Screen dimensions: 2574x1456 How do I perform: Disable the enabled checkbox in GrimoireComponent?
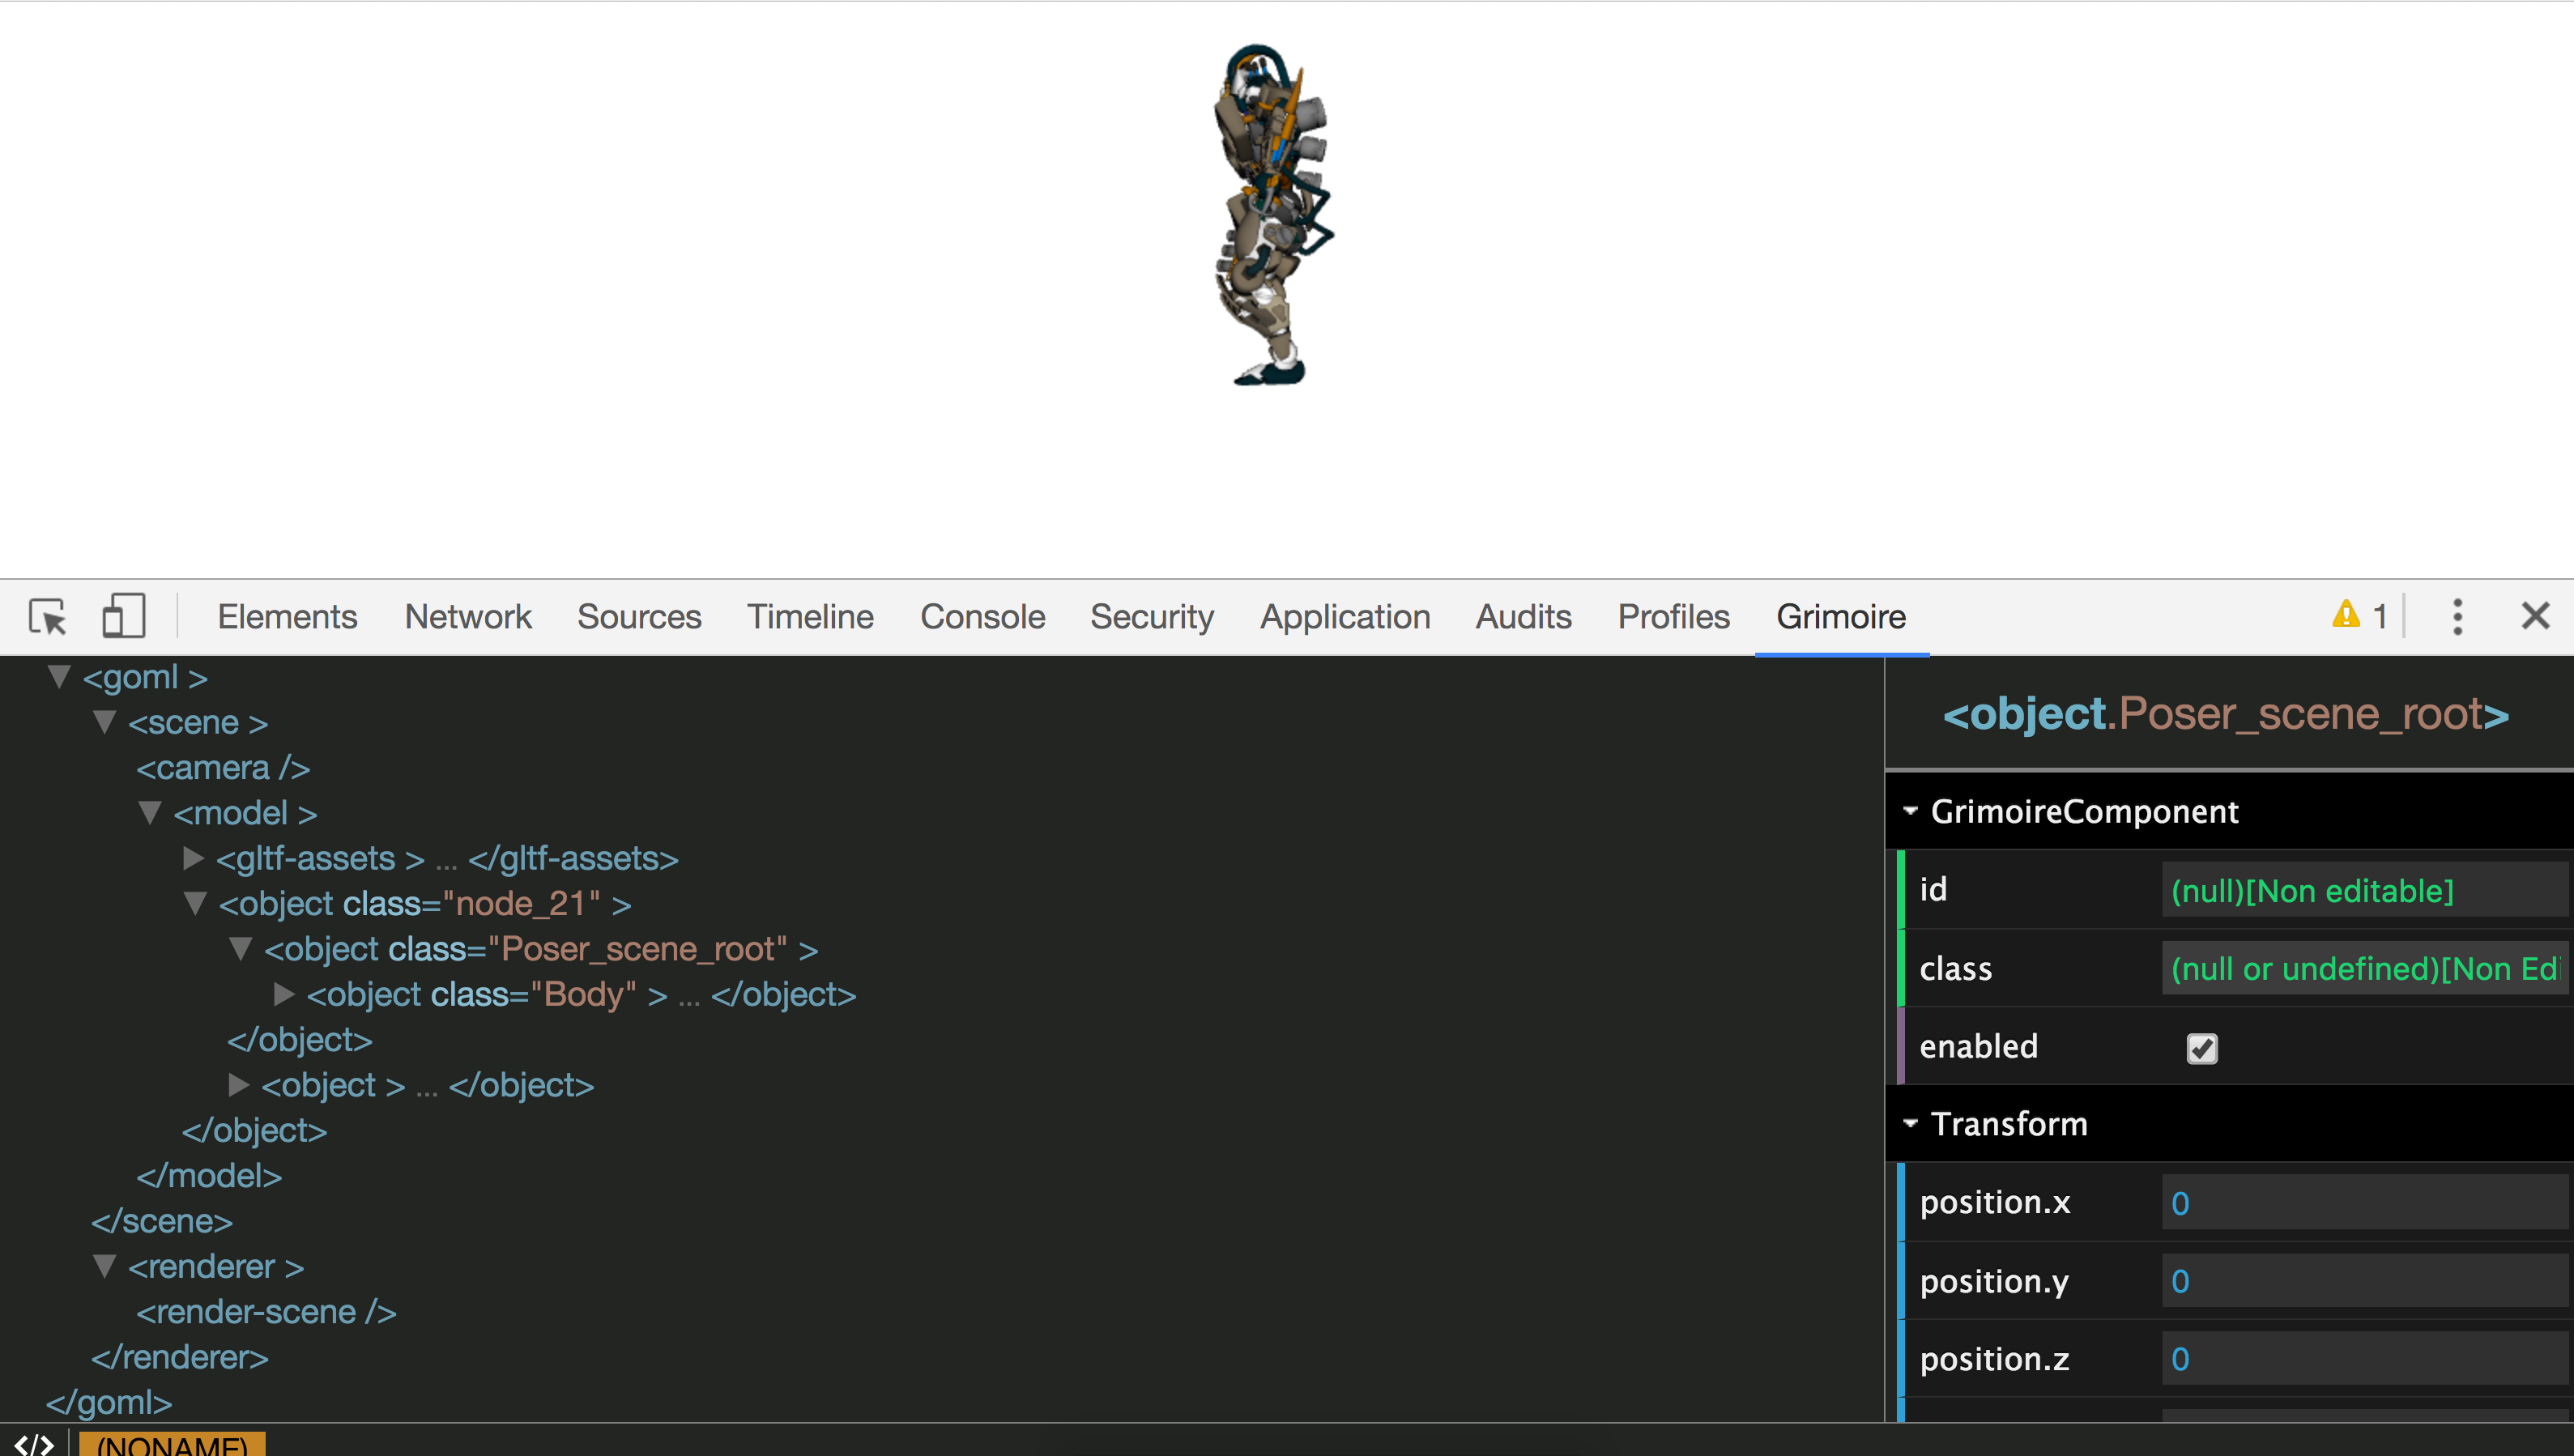[x=2201, y=1047]
